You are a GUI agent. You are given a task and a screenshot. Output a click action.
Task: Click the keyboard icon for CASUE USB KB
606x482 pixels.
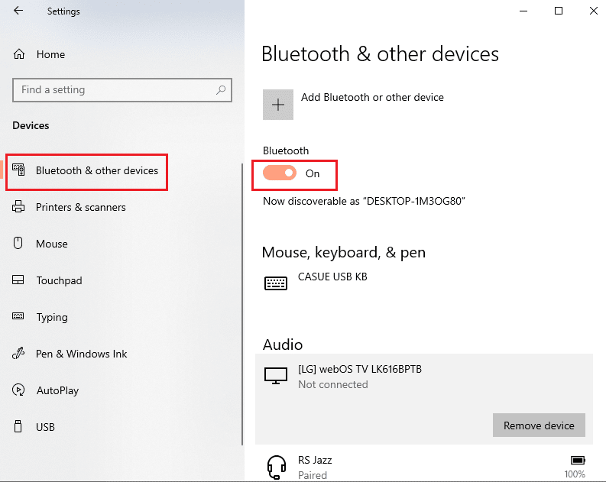pos(276,283)
